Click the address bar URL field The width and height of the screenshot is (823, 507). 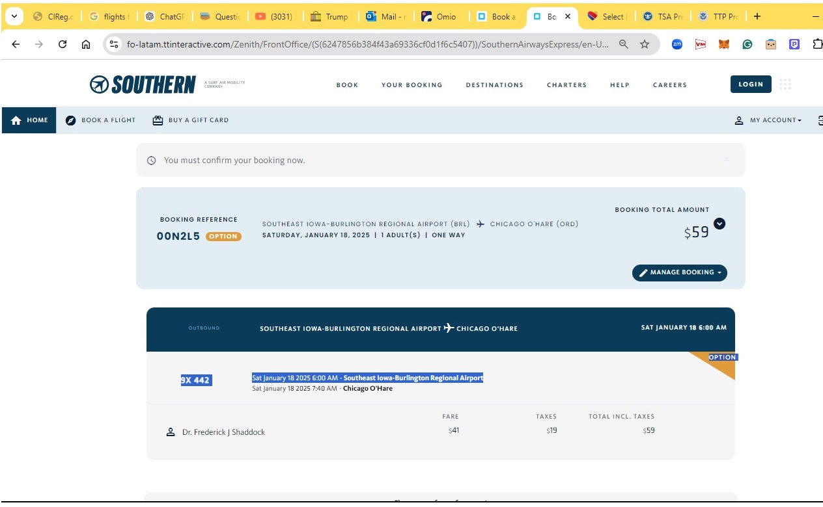coord(368,44)
